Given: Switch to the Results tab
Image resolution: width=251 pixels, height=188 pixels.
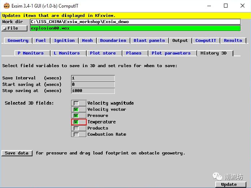Looking at the screenshot, I should [233, 40].
